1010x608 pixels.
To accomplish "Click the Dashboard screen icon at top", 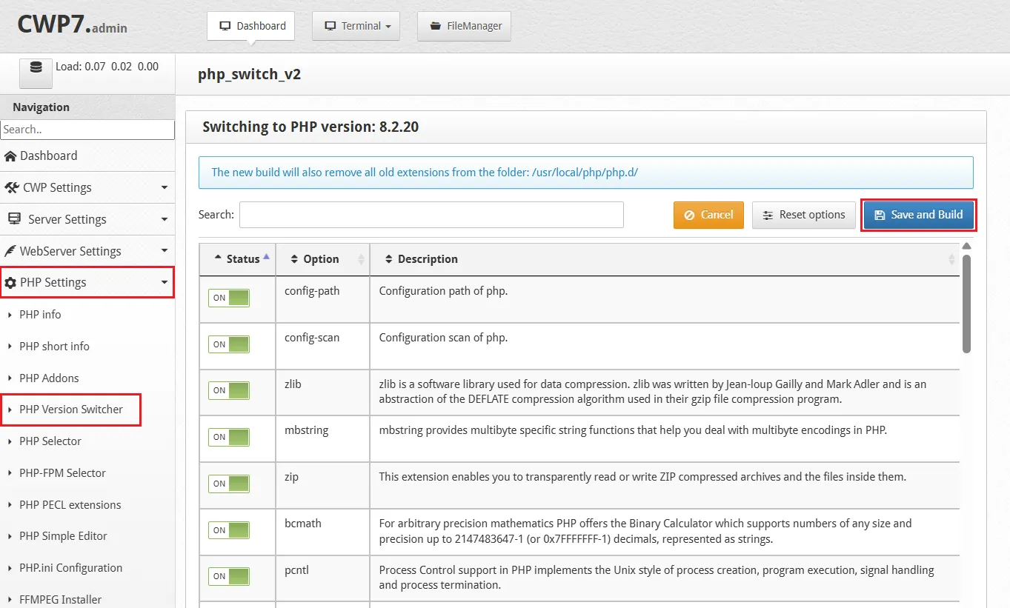I will click(x=224, y=25).
